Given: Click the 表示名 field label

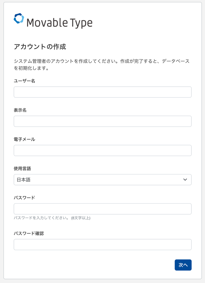Looking at the screenshot, I should [20, 110].
